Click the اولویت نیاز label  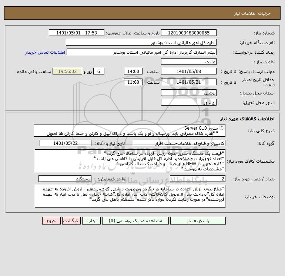pos(264,62)
